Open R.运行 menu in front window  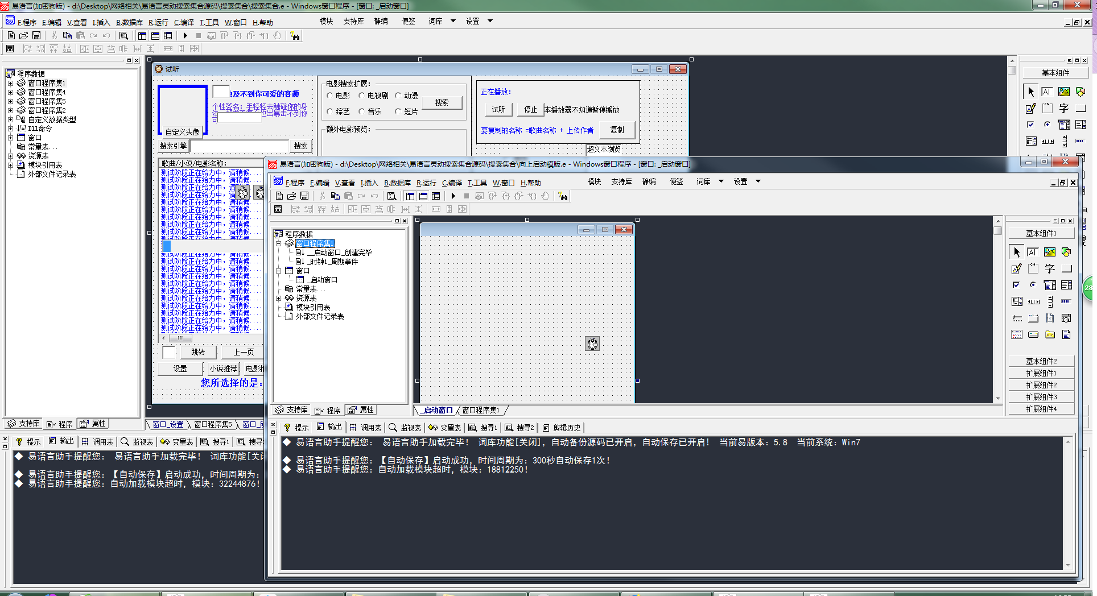pos(426,183)
